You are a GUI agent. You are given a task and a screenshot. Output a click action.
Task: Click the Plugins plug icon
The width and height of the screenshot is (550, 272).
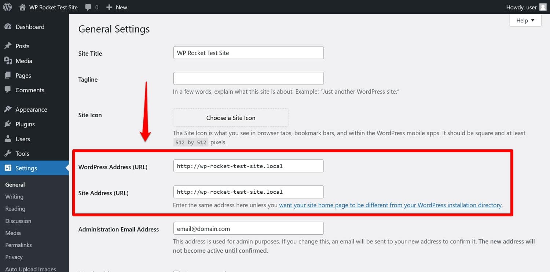8,124
